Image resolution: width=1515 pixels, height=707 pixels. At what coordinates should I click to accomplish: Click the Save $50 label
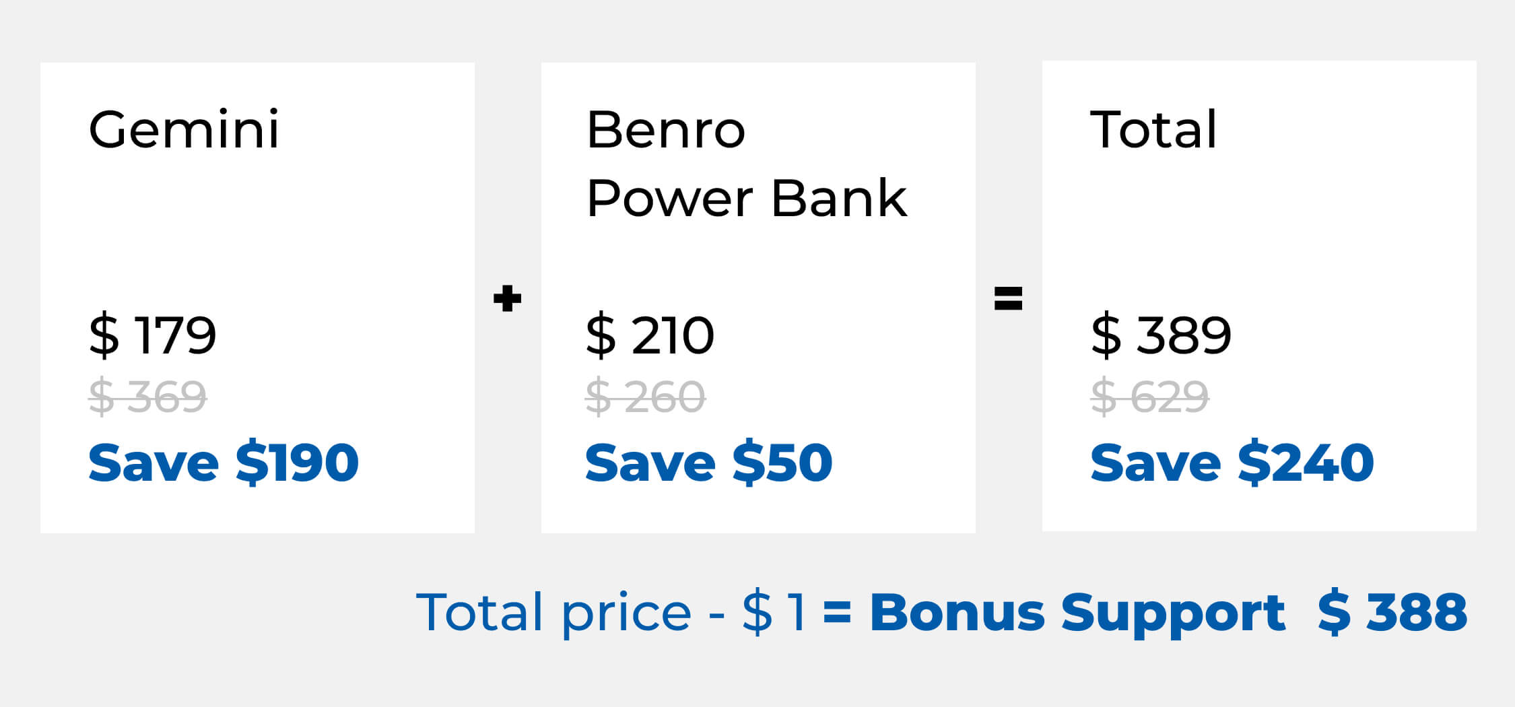pyautogui.click(x=709, y=463)
